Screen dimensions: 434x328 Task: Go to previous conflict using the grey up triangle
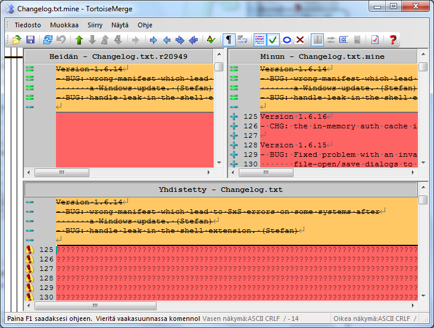pos(105,40)
